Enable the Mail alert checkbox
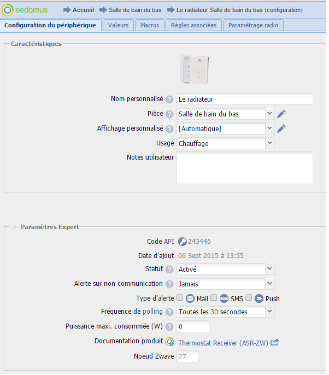This screenshot has width=329, height=375. coord(180,298)
